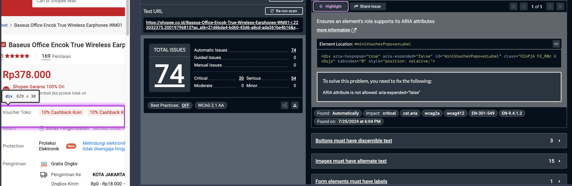This screenshot has width=572, height=186.
Task: Click the New badge by Proteksi Elektronik
Action: (71, 146)
